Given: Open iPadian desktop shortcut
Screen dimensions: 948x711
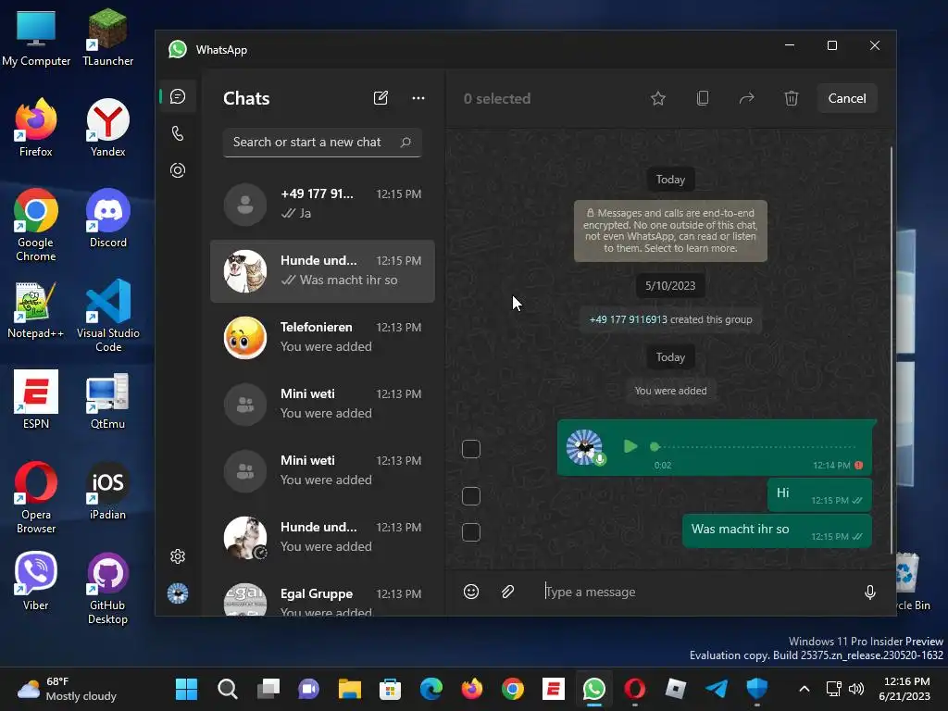Looking at the screenshot, I should coord(107,491).
